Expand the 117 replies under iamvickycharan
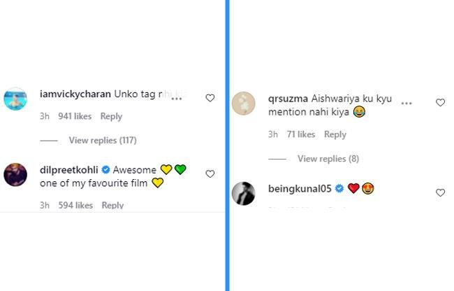454x291 pixels. 102,141
